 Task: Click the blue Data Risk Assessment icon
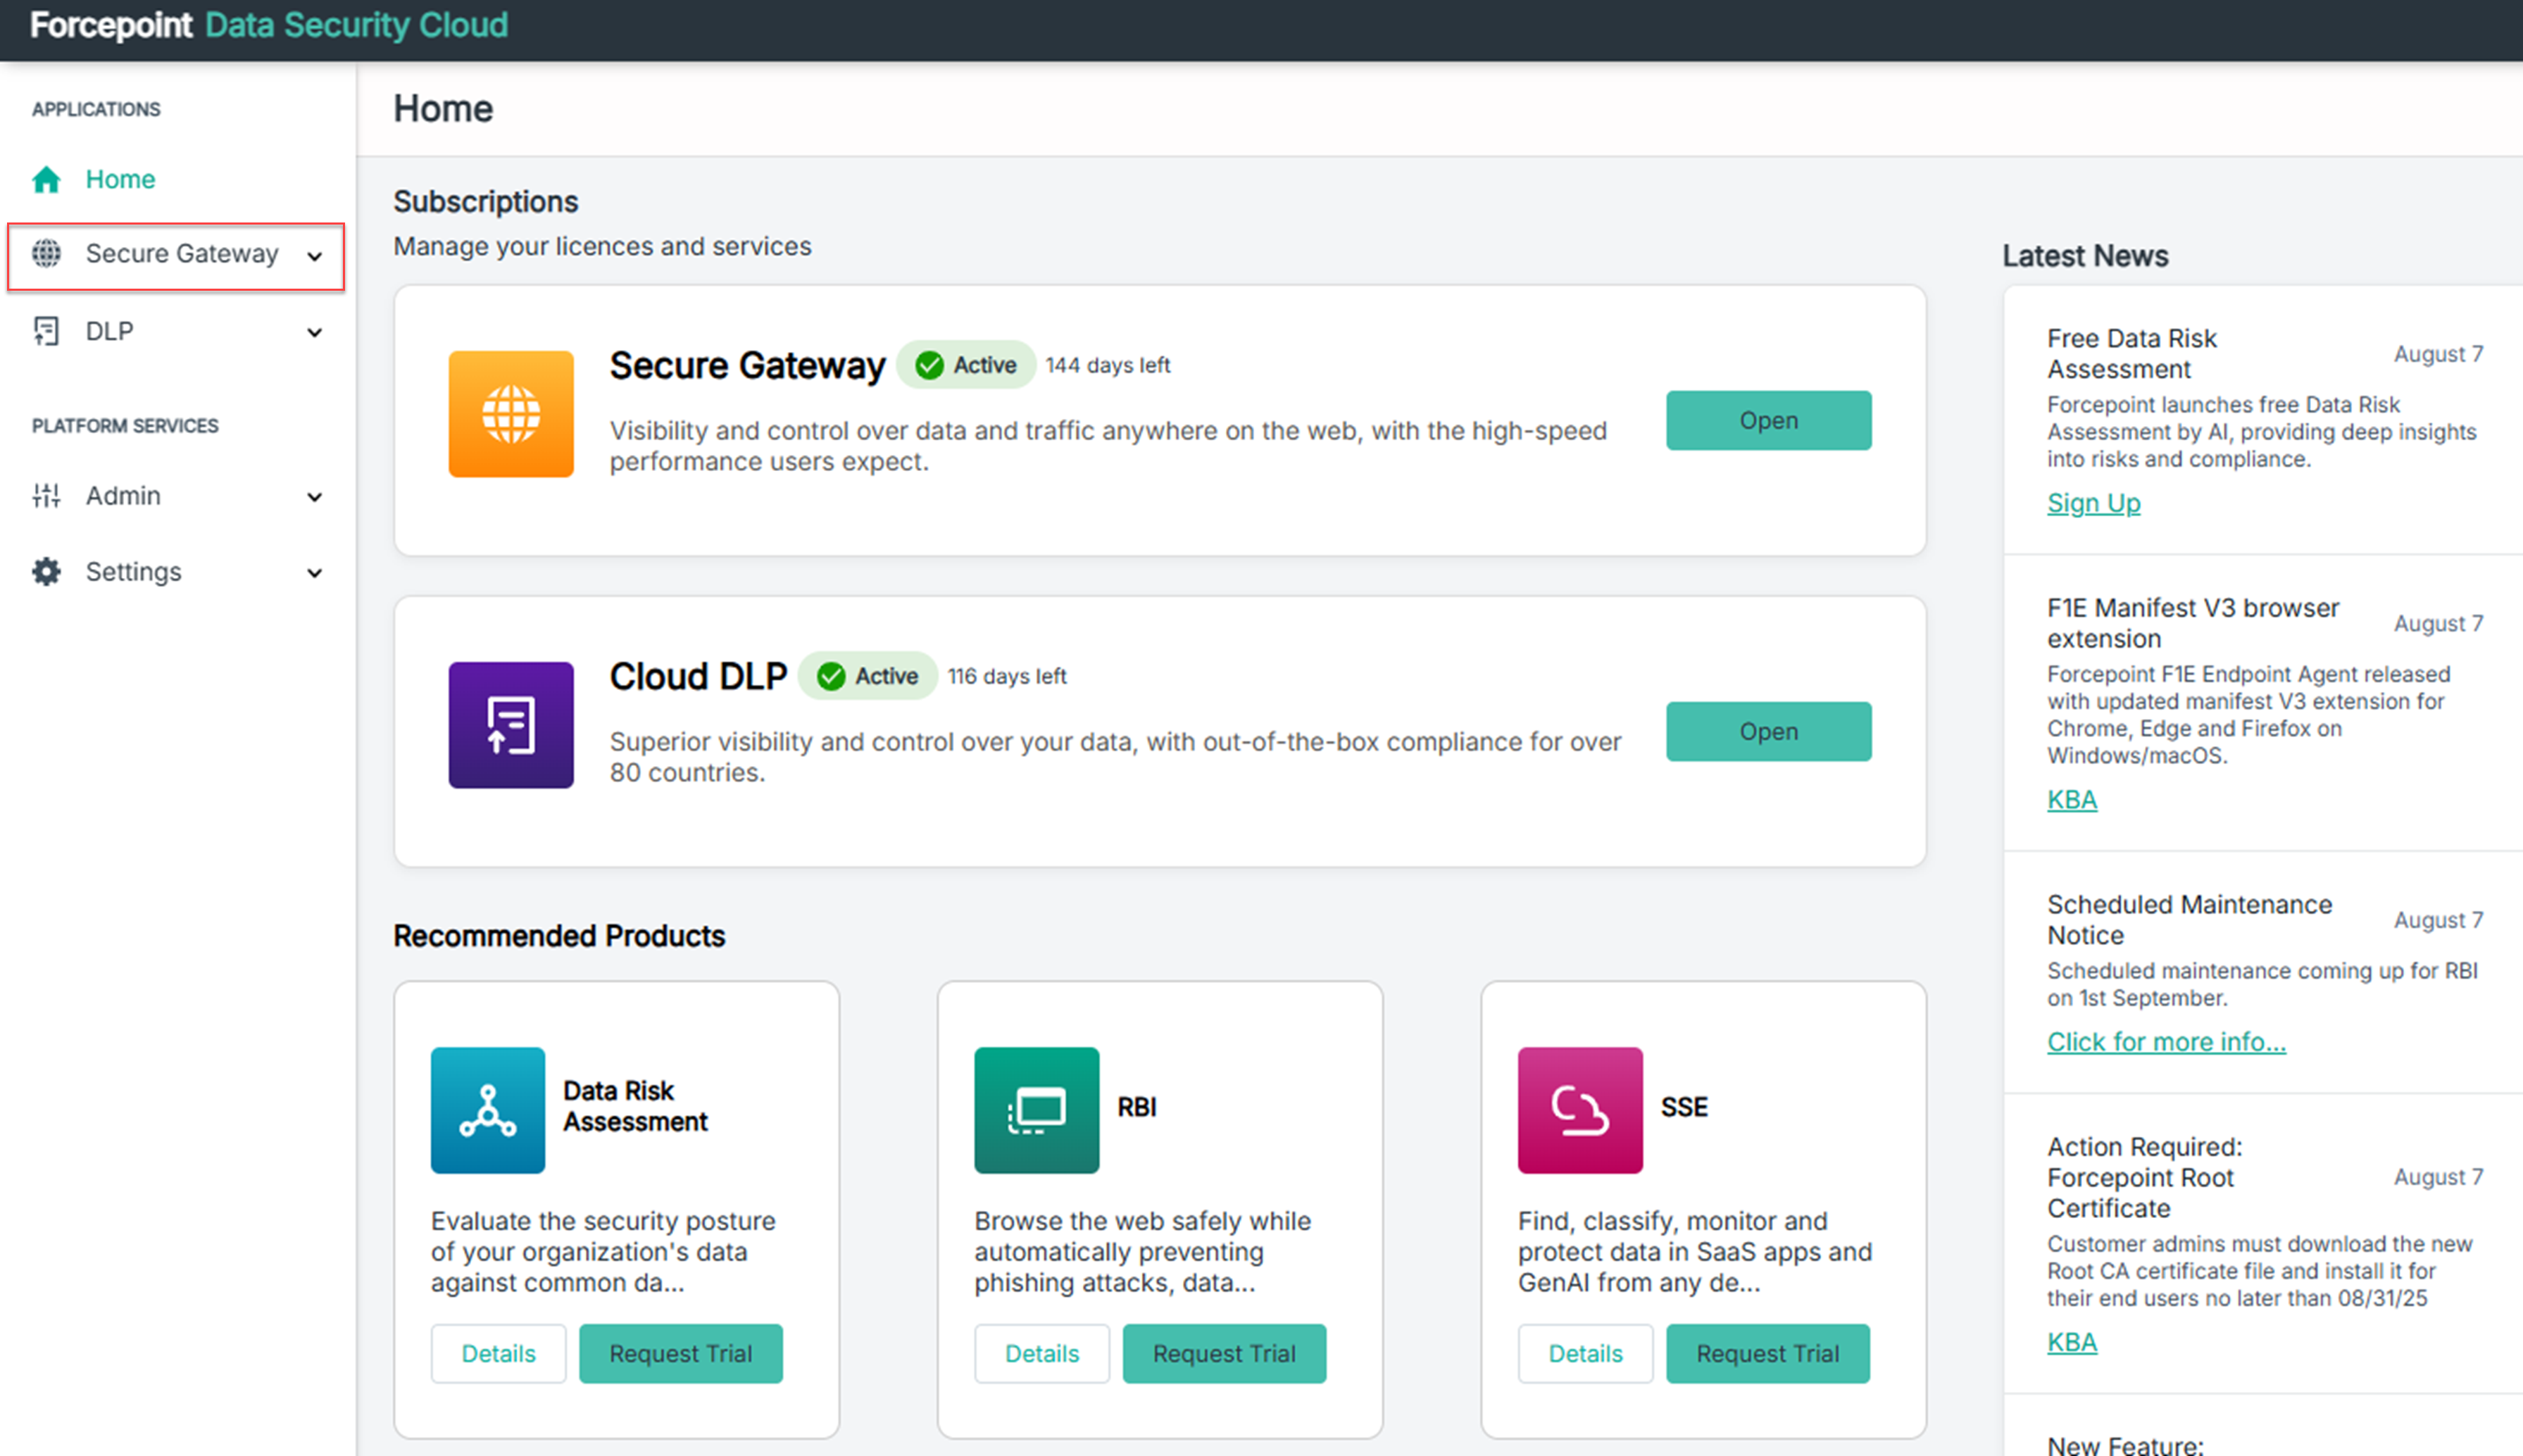(487, 1110)
